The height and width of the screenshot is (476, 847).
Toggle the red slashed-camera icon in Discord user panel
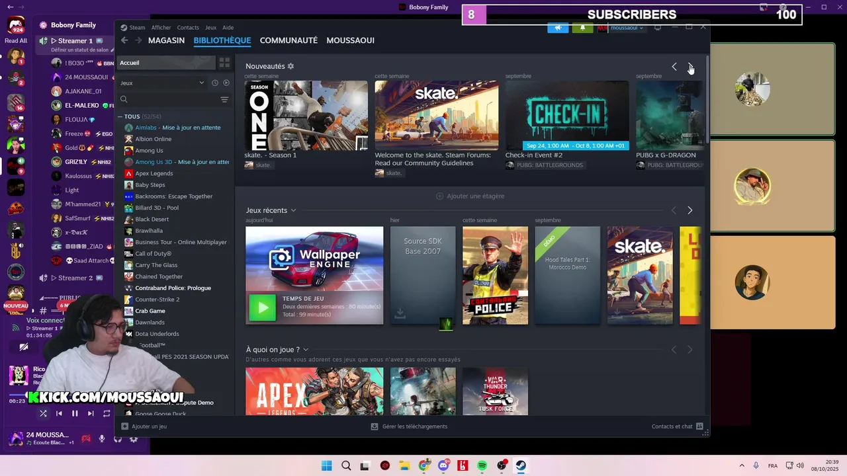pos(86,438)
